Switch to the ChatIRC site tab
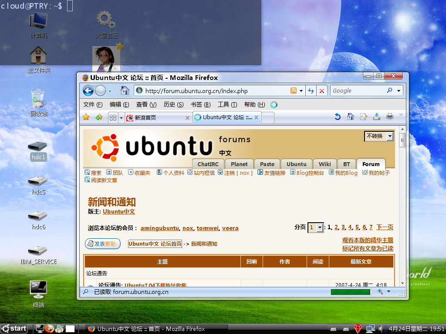Image resolution: width=446 pixels, height=334 pixels. click(208, 164)
